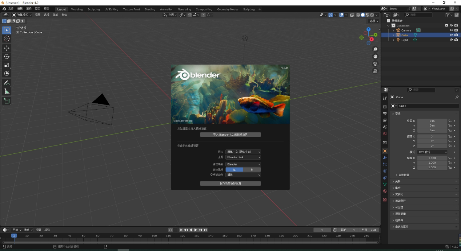Select the Move tool in left toolbar
The image size is (461, 251).
(x=7, y=48)
